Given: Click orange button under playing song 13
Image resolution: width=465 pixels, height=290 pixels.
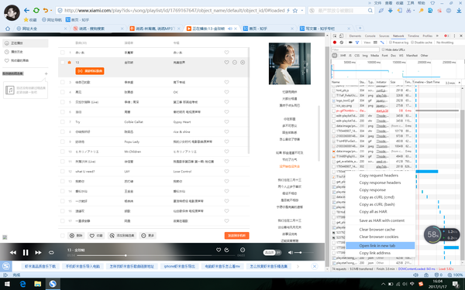Looking at the screenshot, I should tap(90, 71).
